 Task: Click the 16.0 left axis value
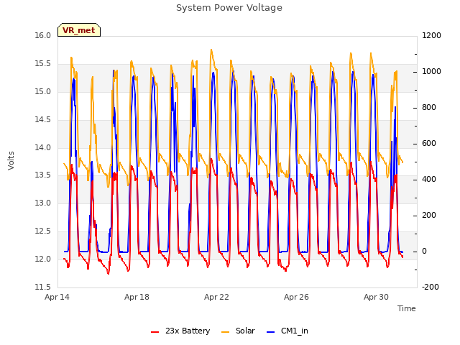(x=43, y=35)
